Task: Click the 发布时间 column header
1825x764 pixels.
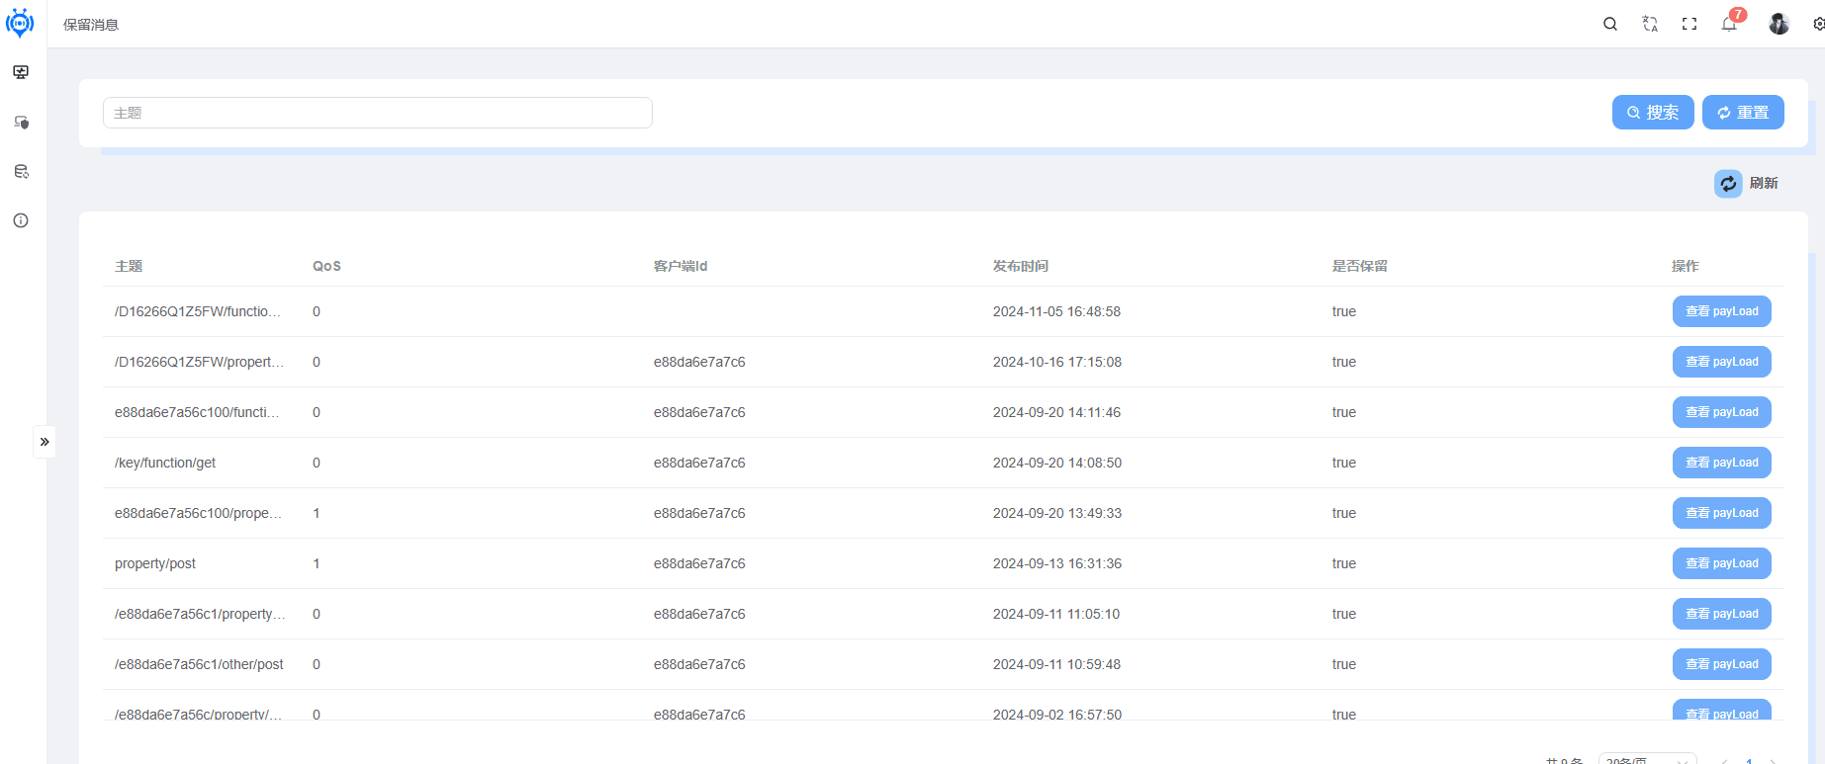Action: pyautogui.click(x=1021, y=266)
